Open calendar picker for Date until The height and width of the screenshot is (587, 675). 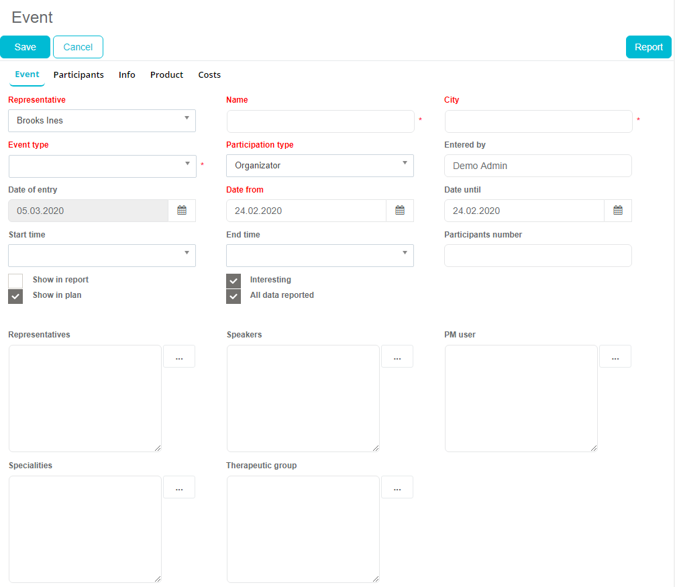pos(618,211)
